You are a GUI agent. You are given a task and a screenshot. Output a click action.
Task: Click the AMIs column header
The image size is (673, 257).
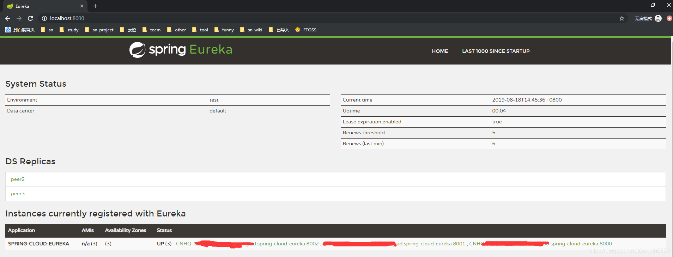(87, 230)
